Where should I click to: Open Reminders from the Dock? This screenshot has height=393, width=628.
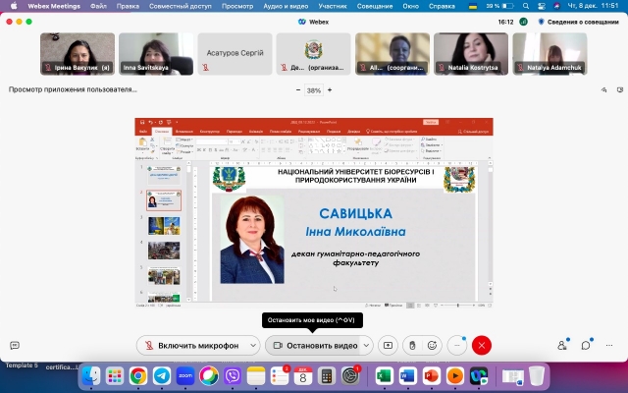pyautogui.click(x=280, y=375)
